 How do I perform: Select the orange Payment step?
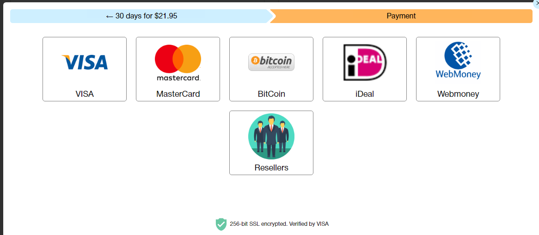(x=401, y=16)
